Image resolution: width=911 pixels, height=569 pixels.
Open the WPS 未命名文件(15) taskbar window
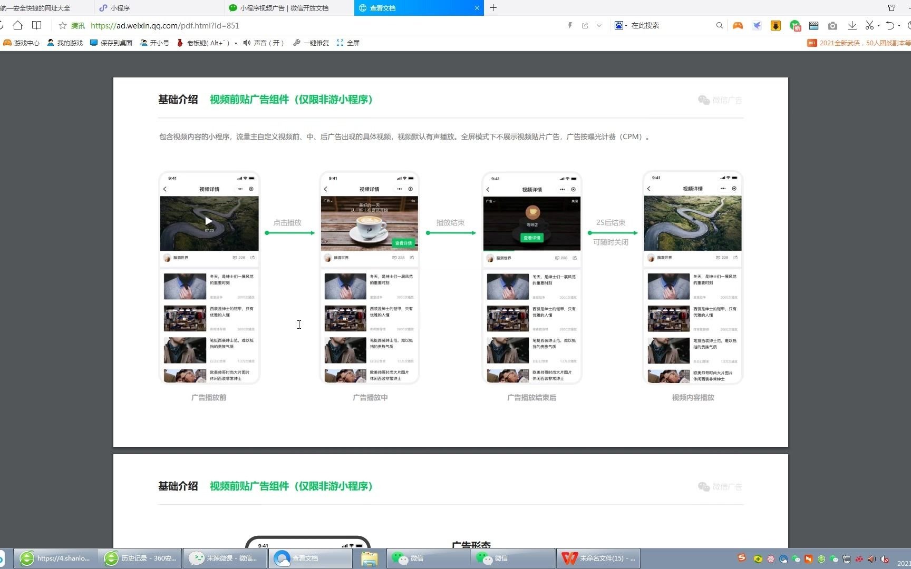pos(598,558)
